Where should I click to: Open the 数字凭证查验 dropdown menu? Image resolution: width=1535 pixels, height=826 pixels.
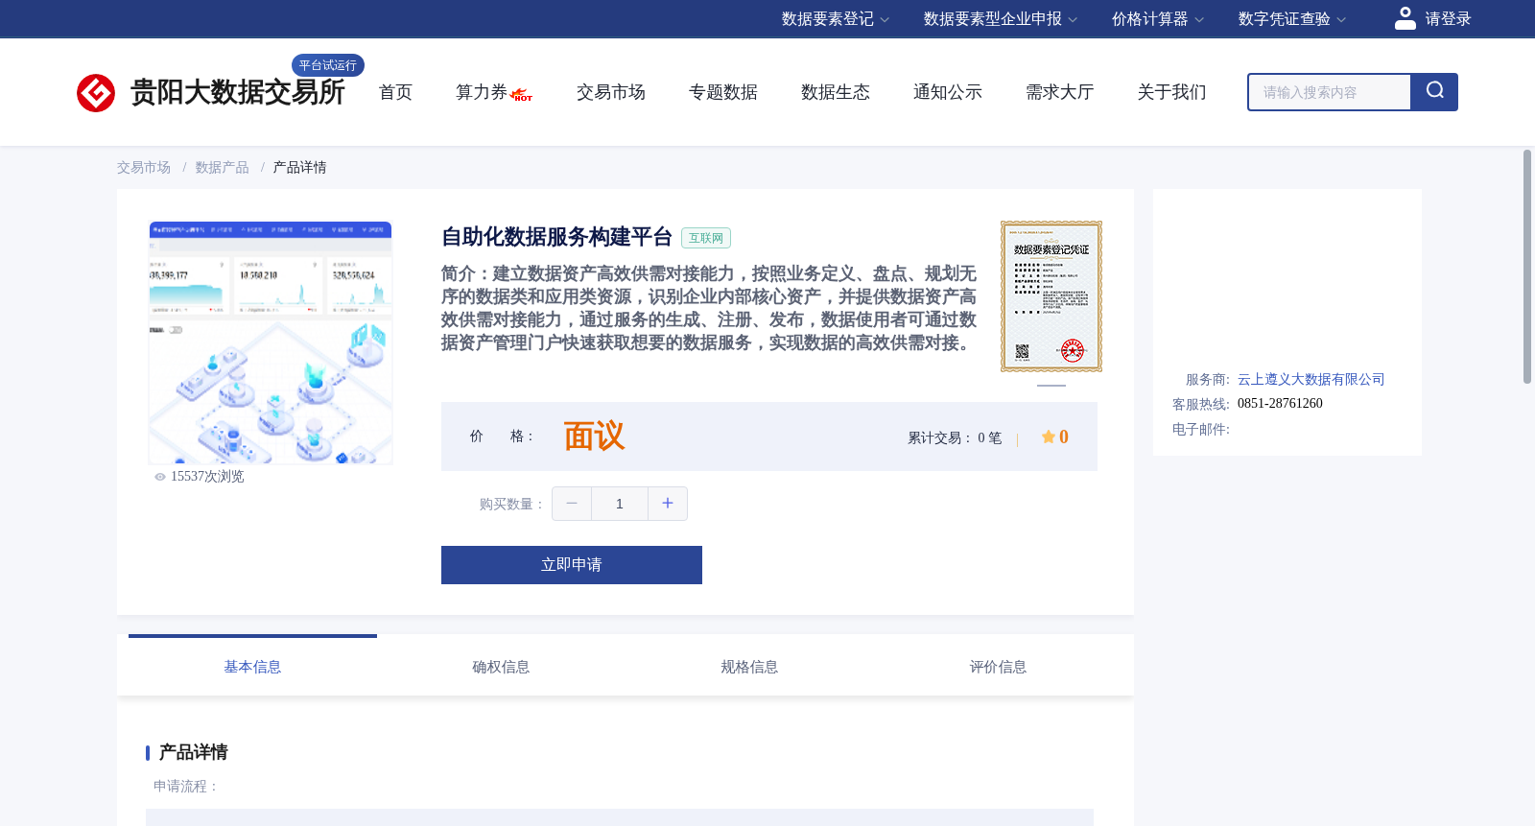(1292, 19)
